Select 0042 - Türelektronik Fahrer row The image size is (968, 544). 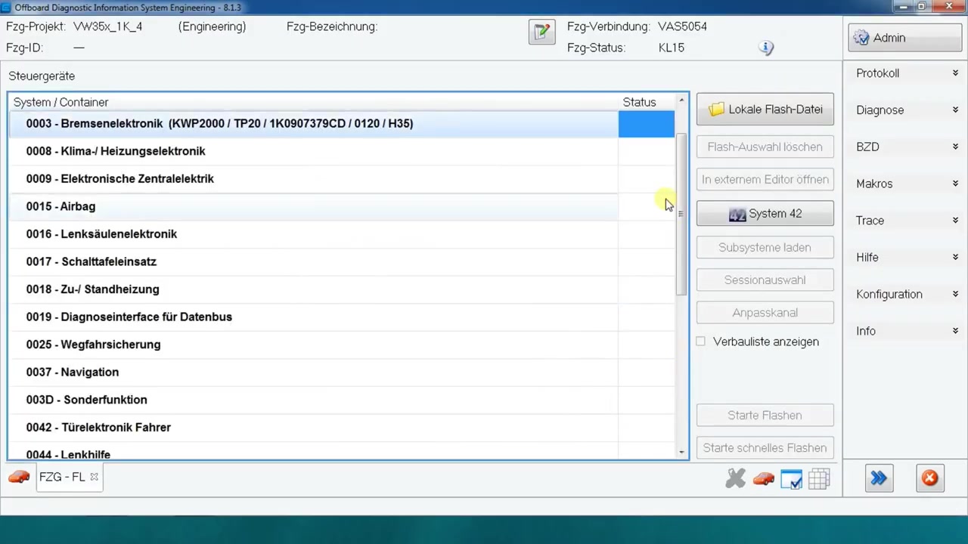(x=342, y=427)
